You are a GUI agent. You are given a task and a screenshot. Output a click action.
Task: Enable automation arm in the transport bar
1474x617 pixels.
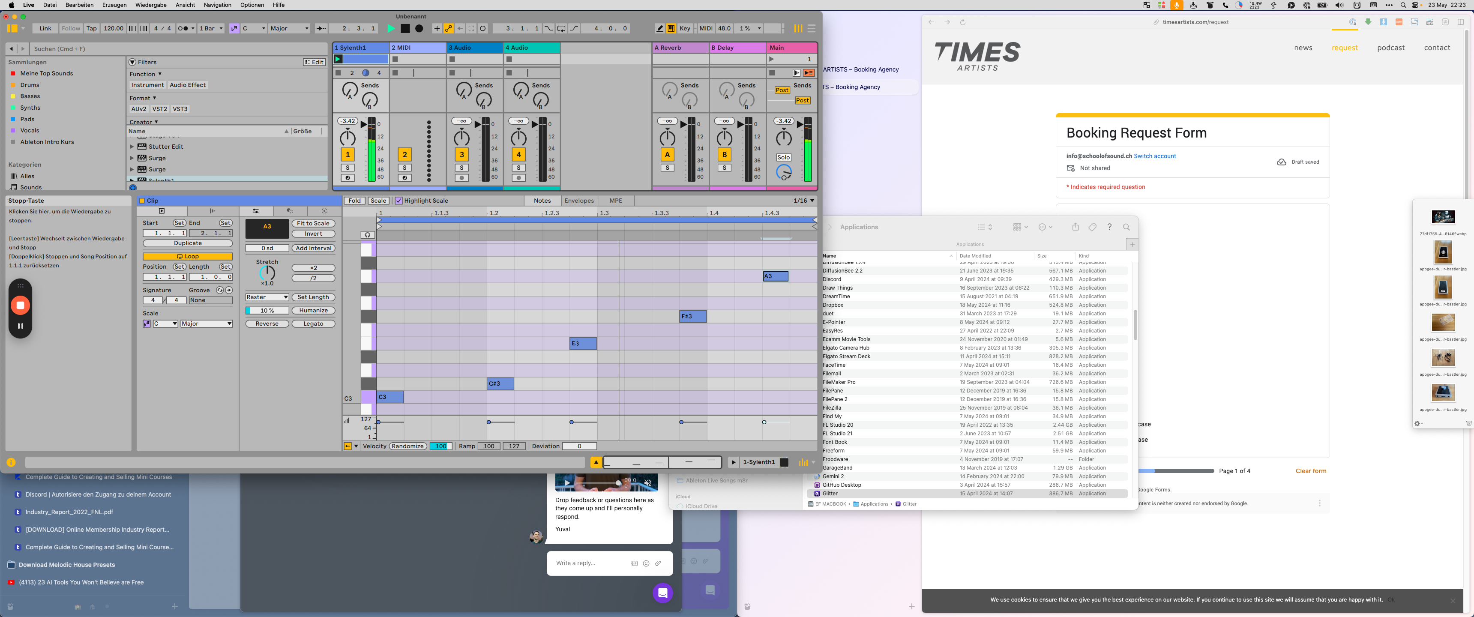point(449,28)
